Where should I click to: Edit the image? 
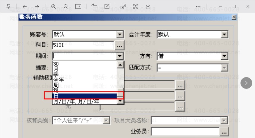click(107, 6)
